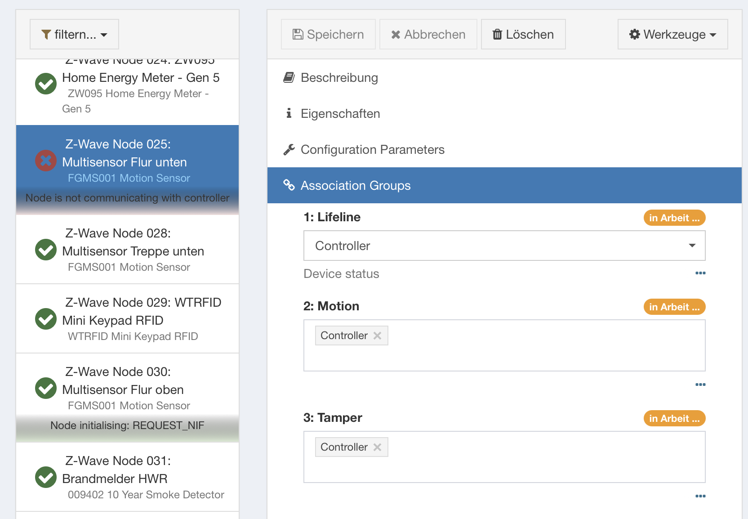Open the Beschreibung section
This screenshot has height=519, width=748.
point(339,78)
